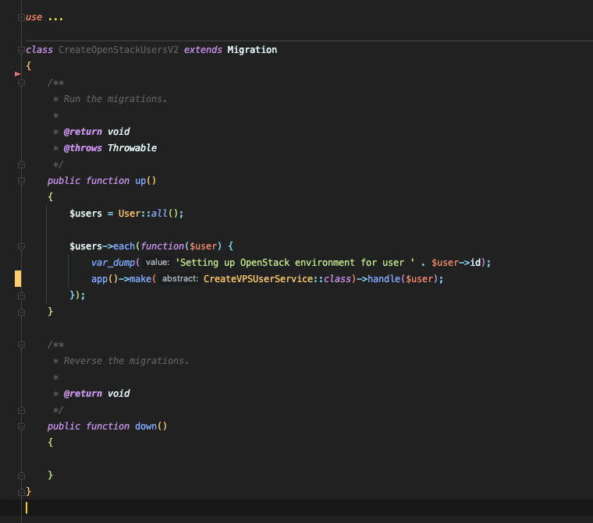Click the handle method call

point(382,279)
